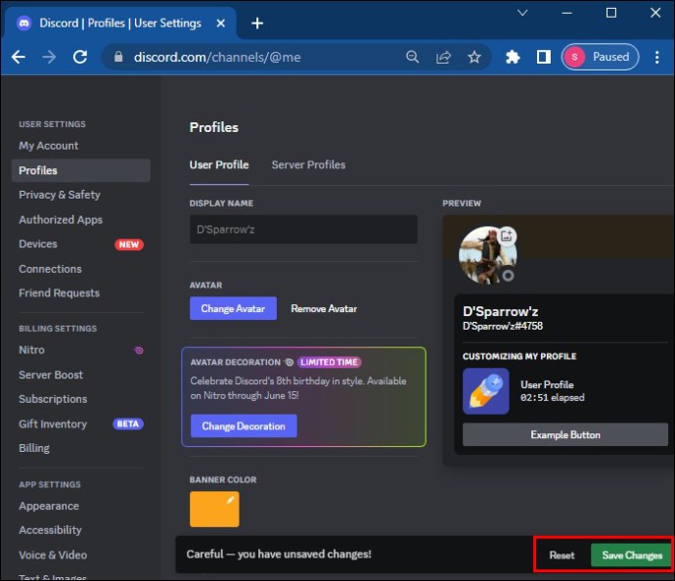Open Privacy & Safety settings
The image size is (675, 581).
click(x=81, y=195)
